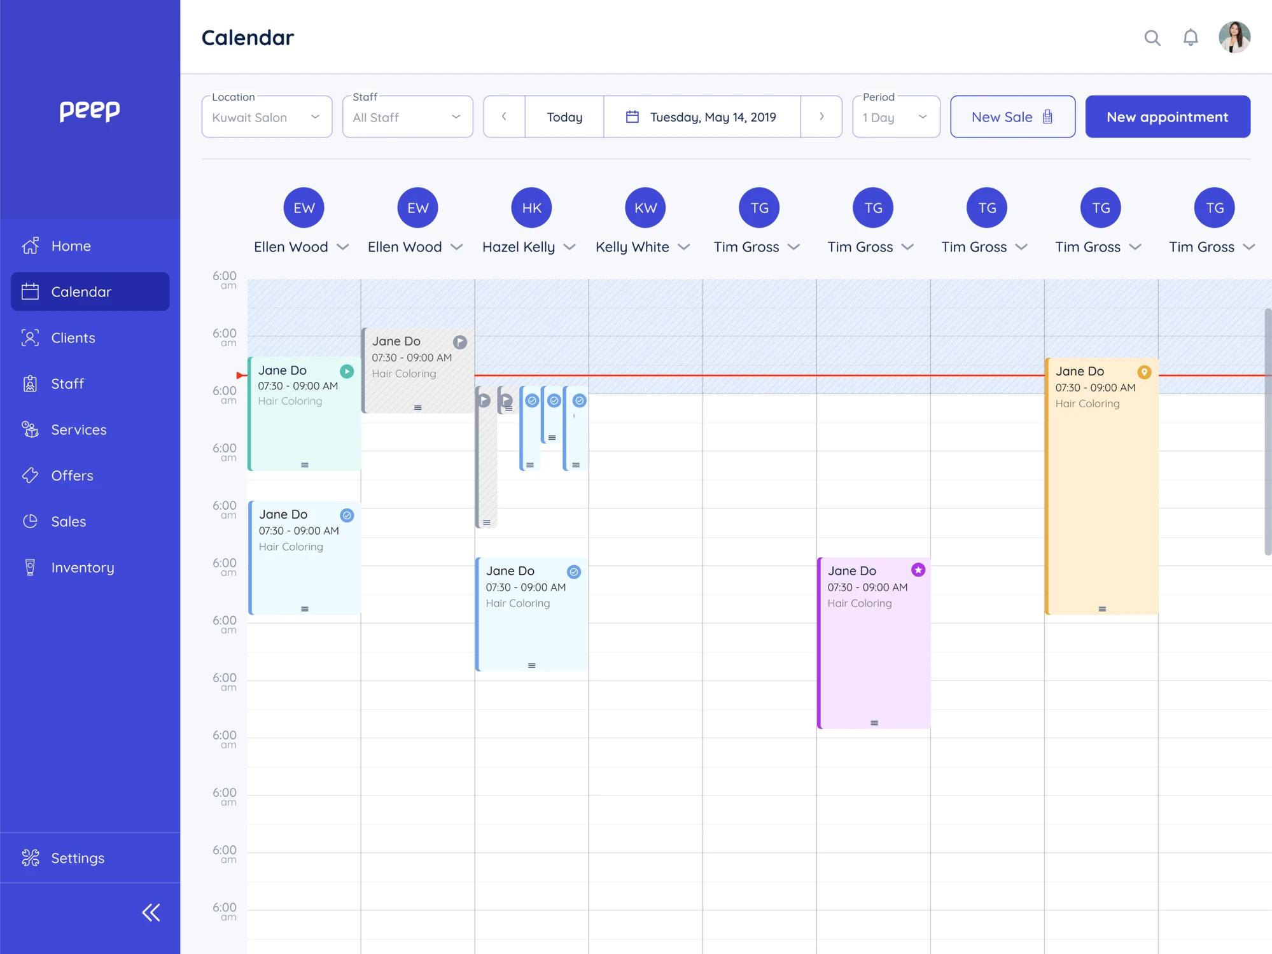Click the location pin icon on the orange appointment
Screen dimensions: 1272x954
click(1145, 371)
